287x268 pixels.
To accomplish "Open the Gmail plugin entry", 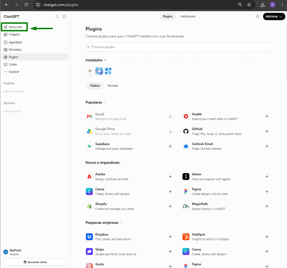I will point(129,116).
